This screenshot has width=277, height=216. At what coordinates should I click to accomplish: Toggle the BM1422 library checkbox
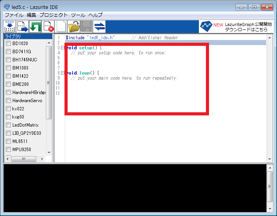pyautogui.click(x=8, y=76)
